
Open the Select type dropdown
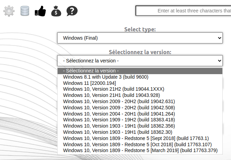pos(140,38)
